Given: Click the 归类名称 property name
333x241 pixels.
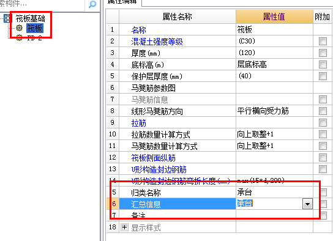Looking at the screenshot, I should click(x=146, y=193).
